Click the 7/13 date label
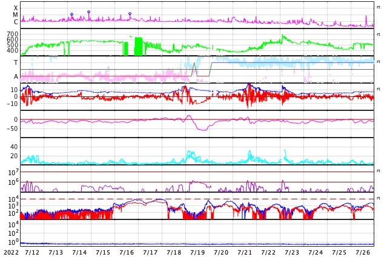 56,253
